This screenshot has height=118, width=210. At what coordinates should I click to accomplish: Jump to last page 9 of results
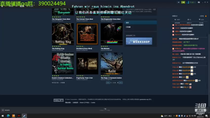coord(118,83)
